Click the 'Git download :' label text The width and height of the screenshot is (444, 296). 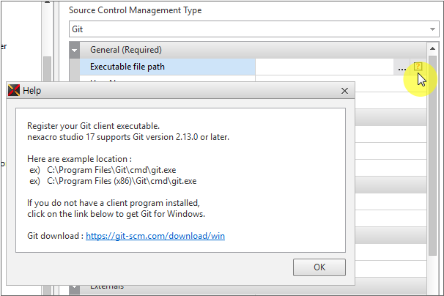point(55,236)
